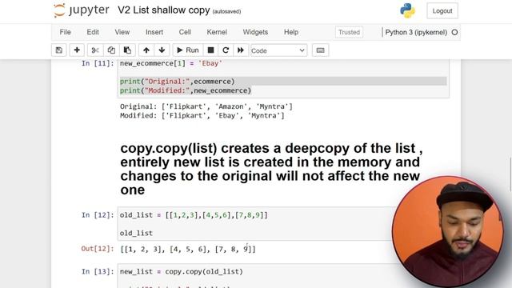Move selected cell down
512x288 pixels.
162,50
